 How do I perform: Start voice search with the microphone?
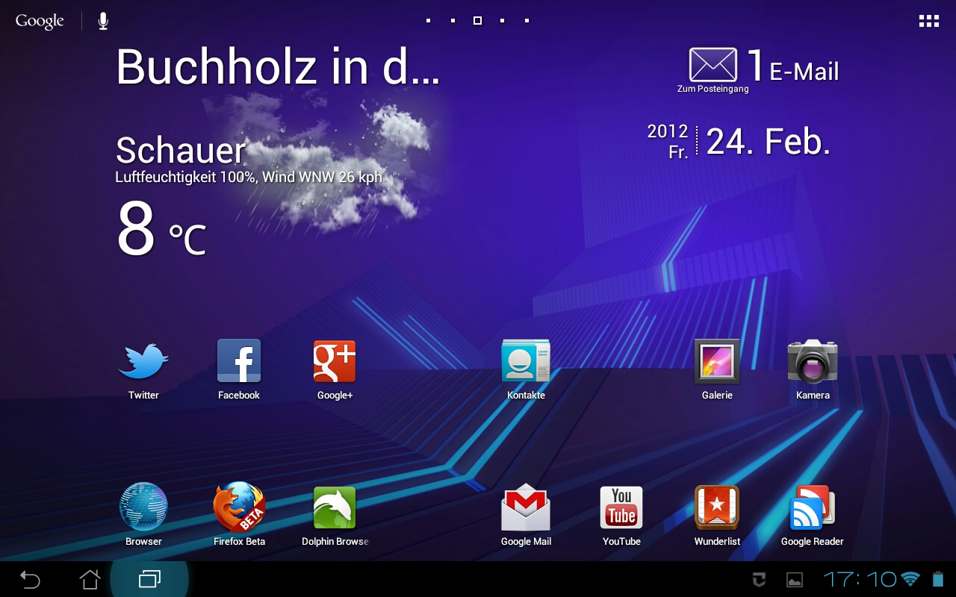[x=103, y=21]
